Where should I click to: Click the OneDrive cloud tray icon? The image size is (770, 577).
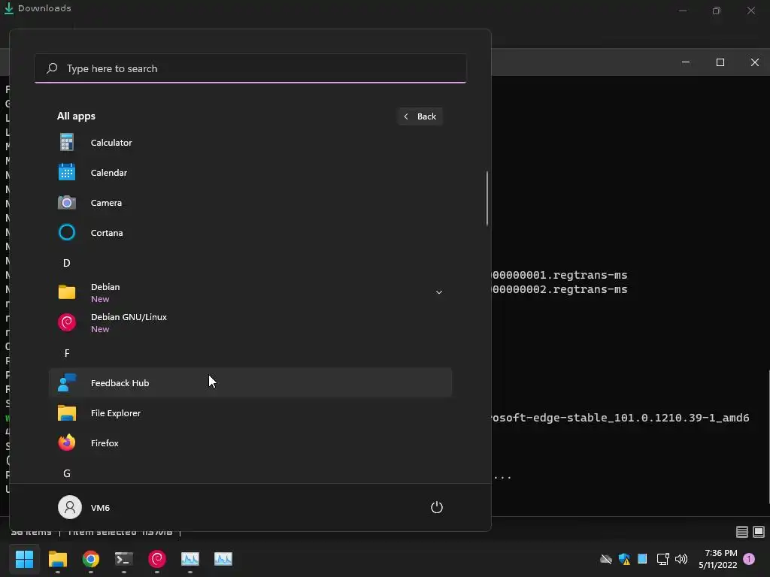[606, 558]
